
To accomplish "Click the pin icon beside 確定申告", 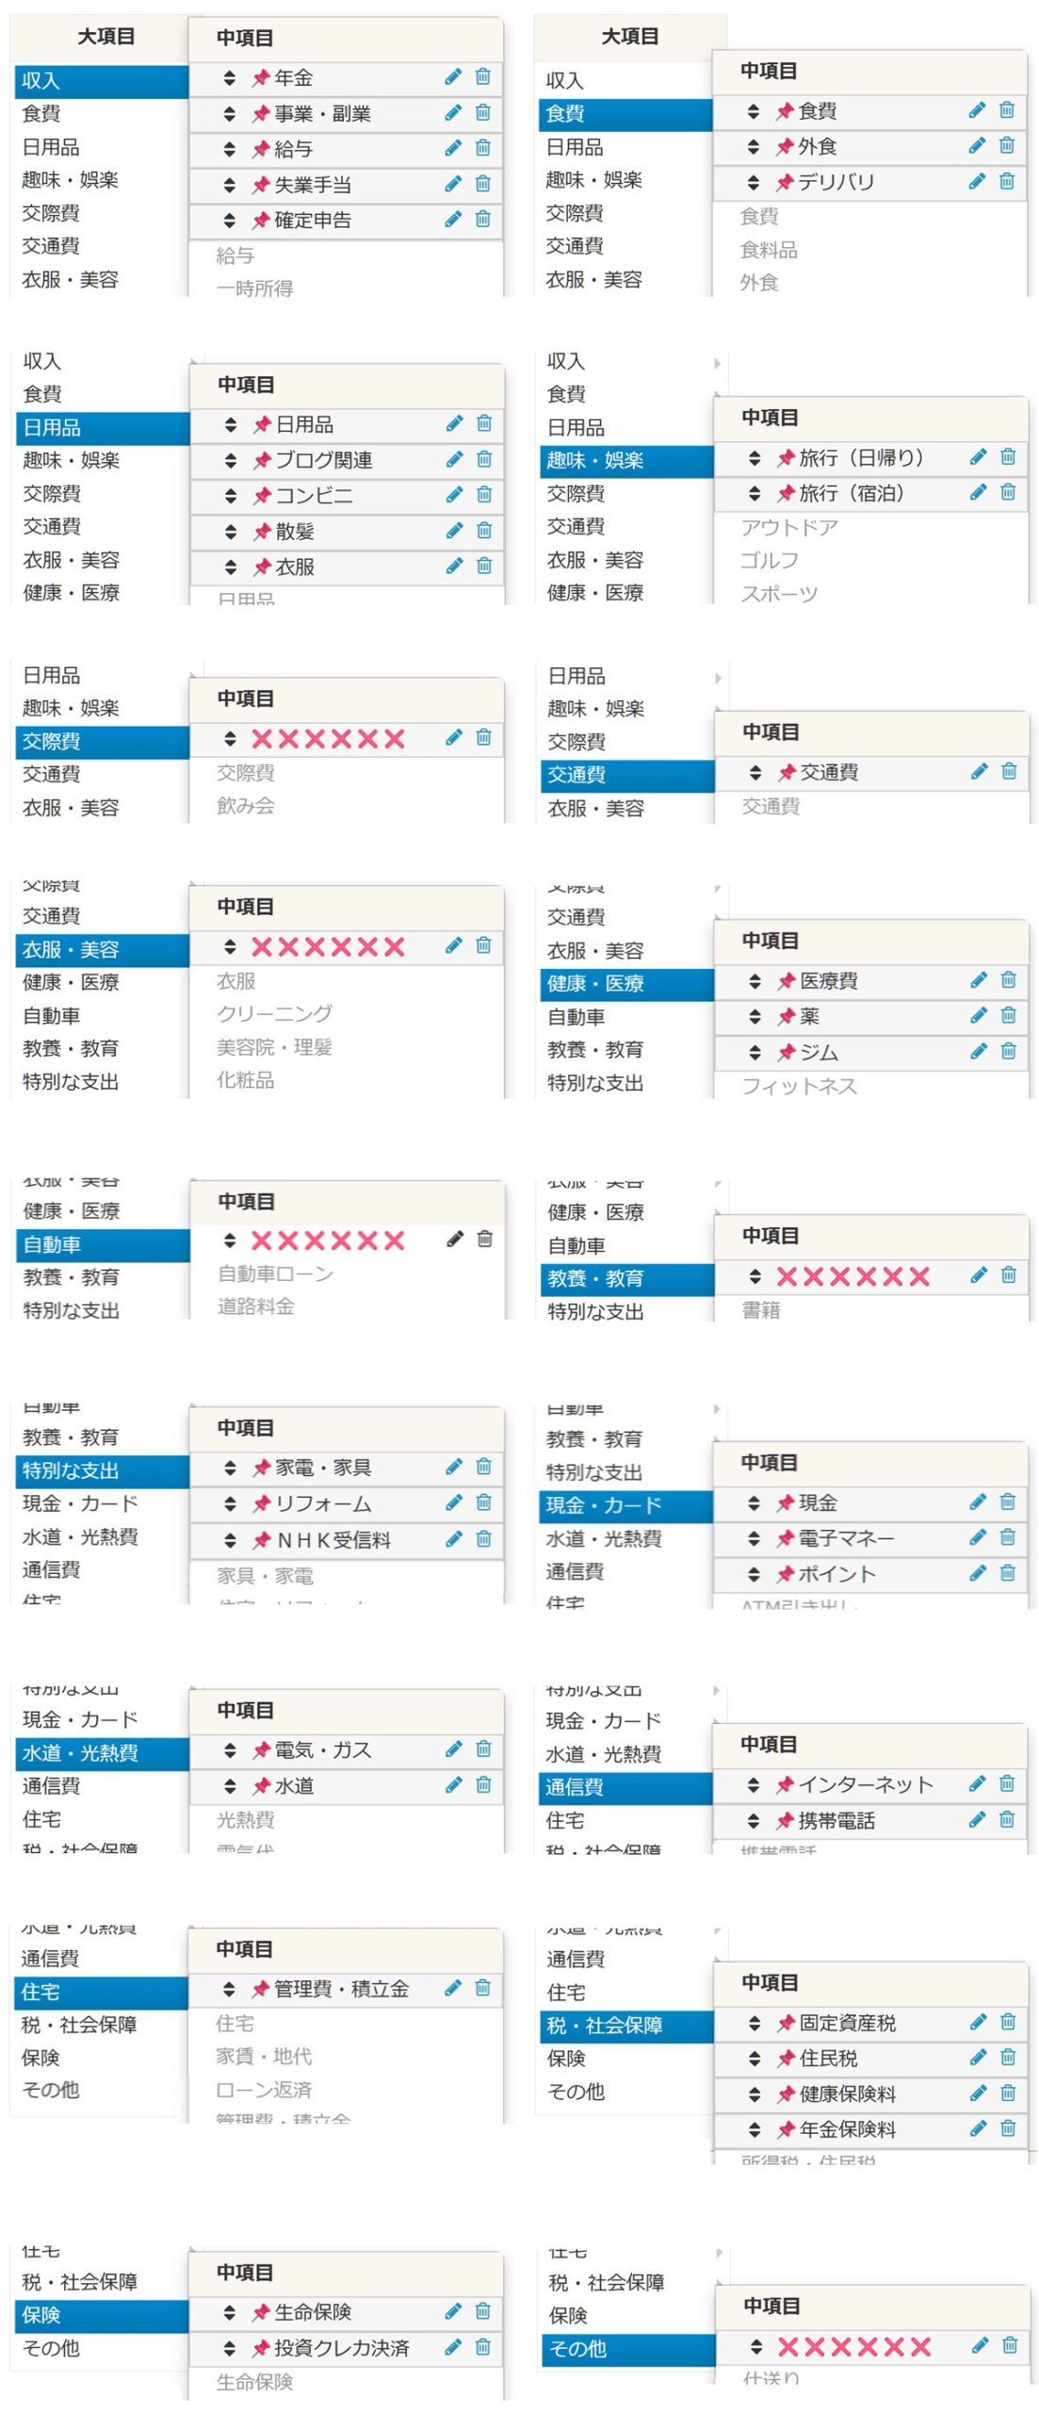I will click(x=261, y=221).
